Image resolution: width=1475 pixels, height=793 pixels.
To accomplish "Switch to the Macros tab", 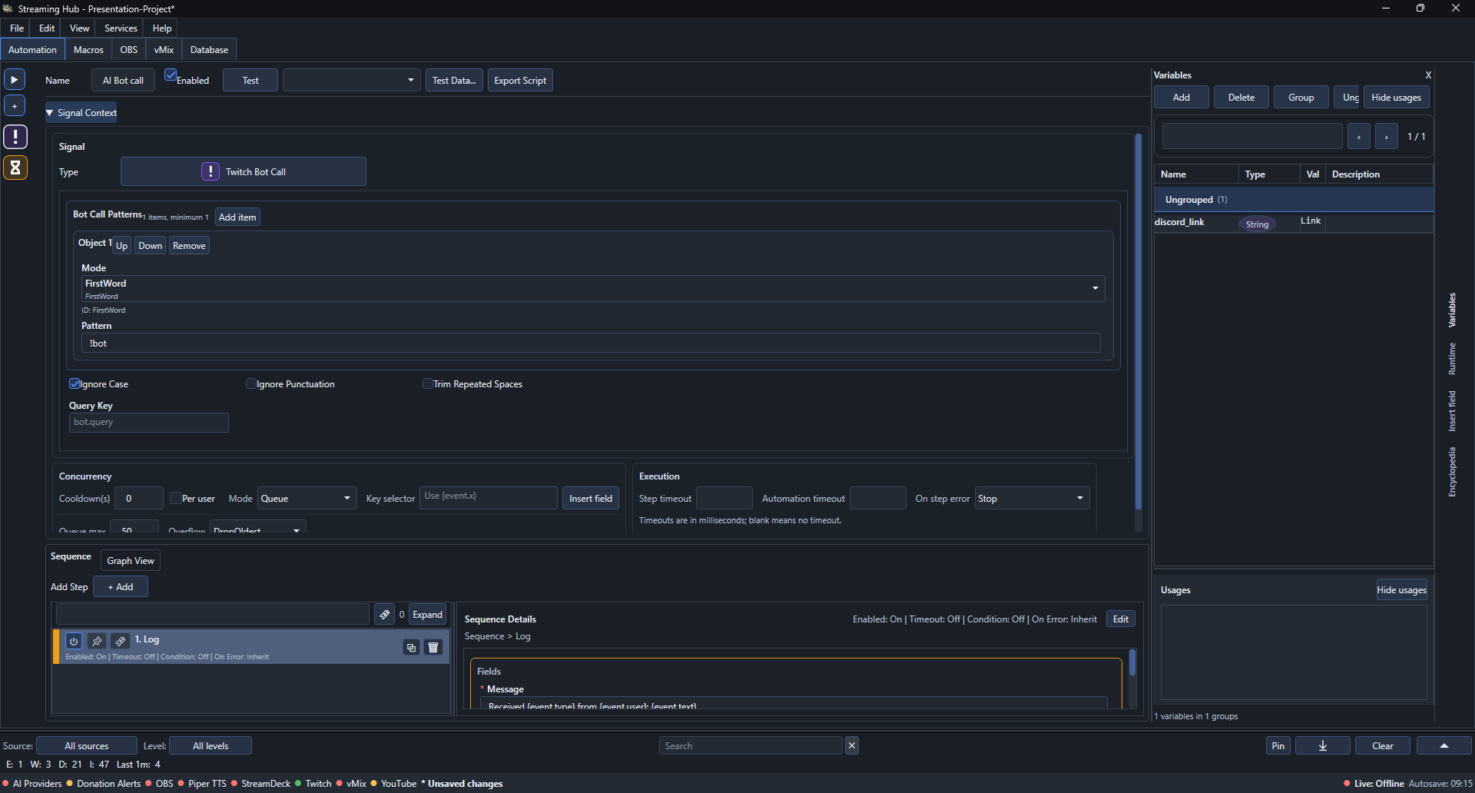I will 88,49.
